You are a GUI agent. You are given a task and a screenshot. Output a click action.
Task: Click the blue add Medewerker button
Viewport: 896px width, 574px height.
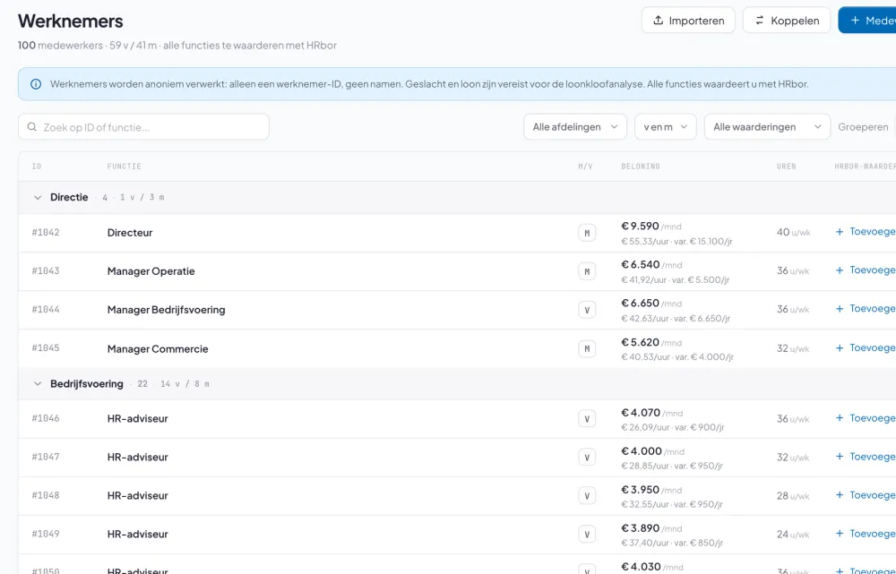click(866, 20)
